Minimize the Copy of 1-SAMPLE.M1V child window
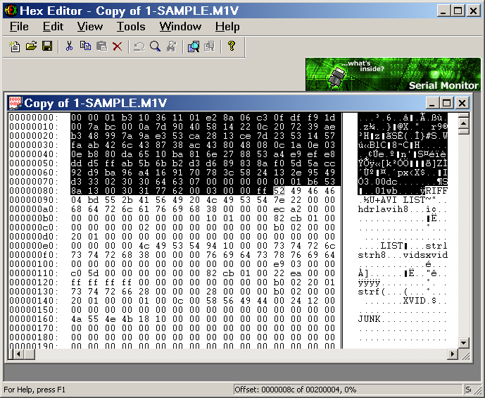This screenshot has height=398, width=485. point(432,103)
